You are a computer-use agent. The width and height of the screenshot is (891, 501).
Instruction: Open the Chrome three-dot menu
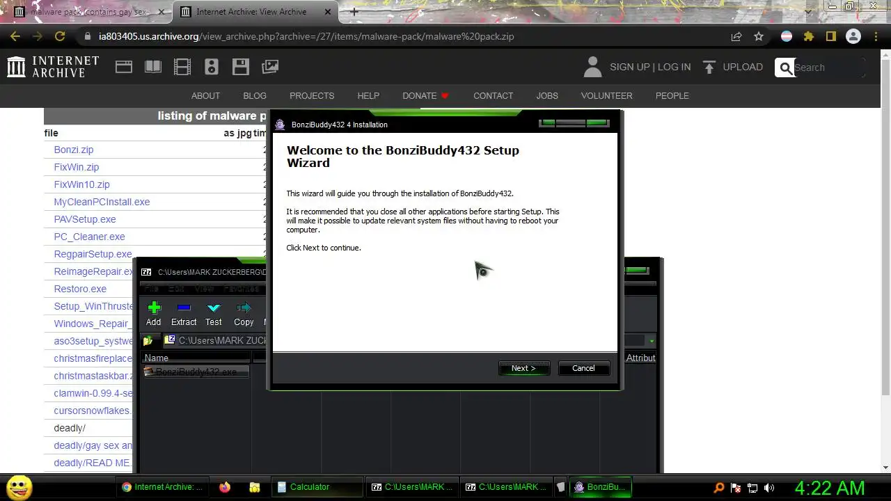(x=875, y=36)
